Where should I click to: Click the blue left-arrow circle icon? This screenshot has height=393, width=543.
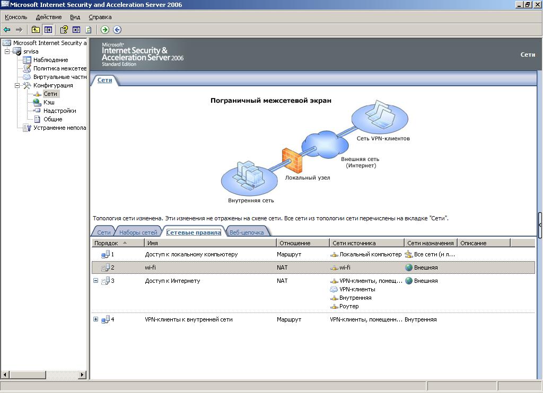click(x=117, y=30)
